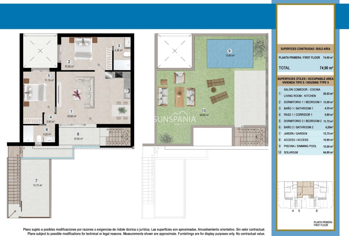Image resolution: width=349 pixels, height=236 pixels.
Task: Click circled number 6 in bathroom 2 plan
Action: [47, 129]
